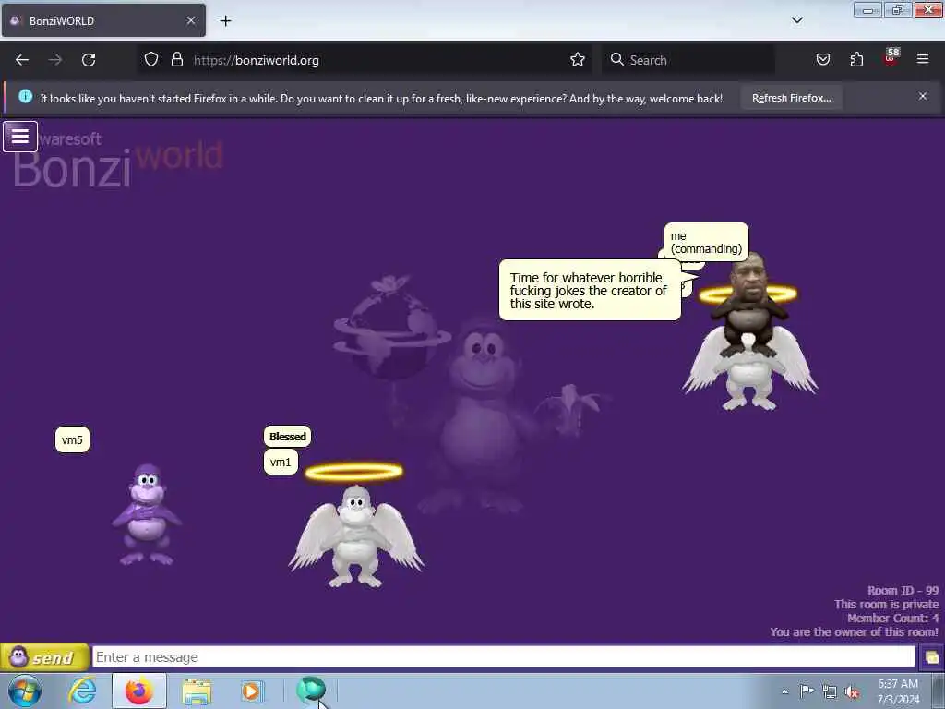The image size is (945, 709).
Task: View site security padlock details
Action: pyautogui.click(x=176, y=60)
